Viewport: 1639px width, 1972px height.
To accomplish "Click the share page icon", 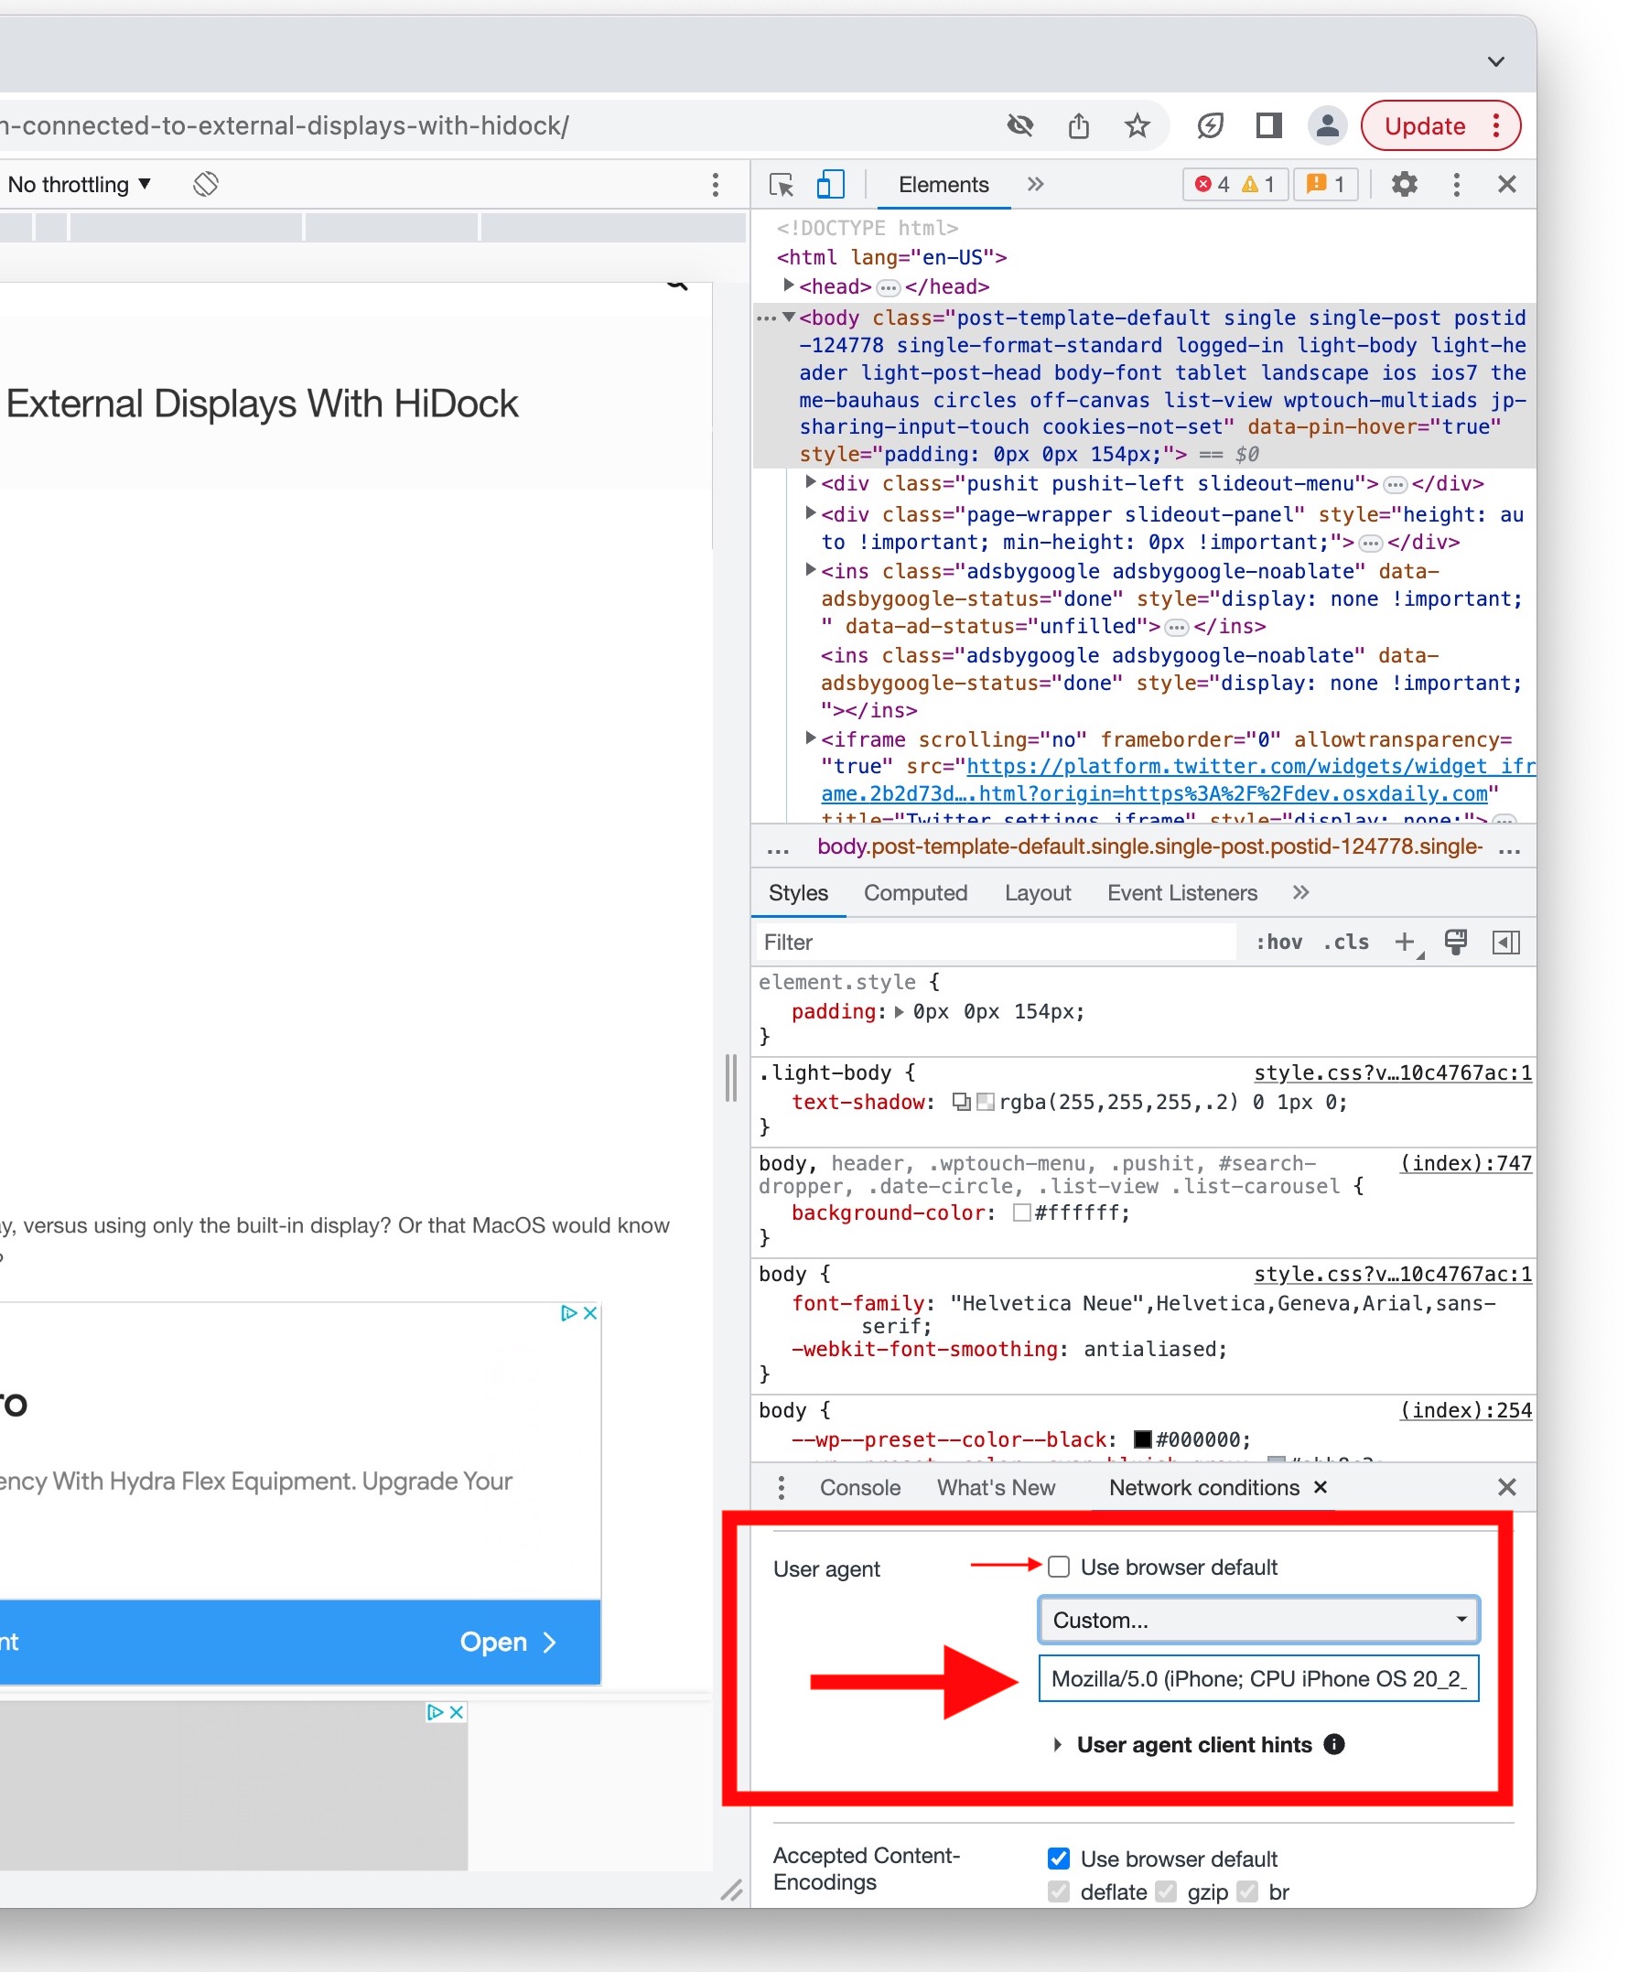I will pyautogui.click(x=1078, y=126).
